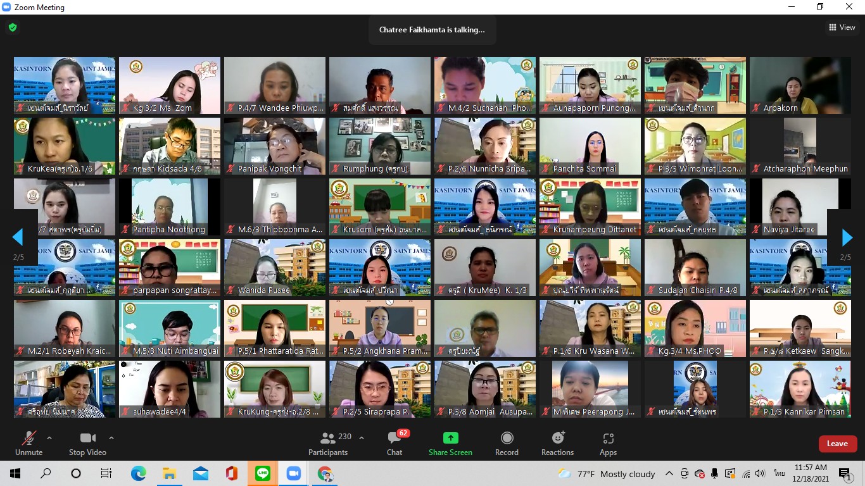Unmute the microphone
865x486 pixels.
pos(28,443)
